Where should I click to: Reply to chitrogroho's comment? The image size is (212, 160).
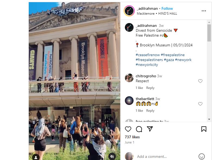[x=150, y=88]
